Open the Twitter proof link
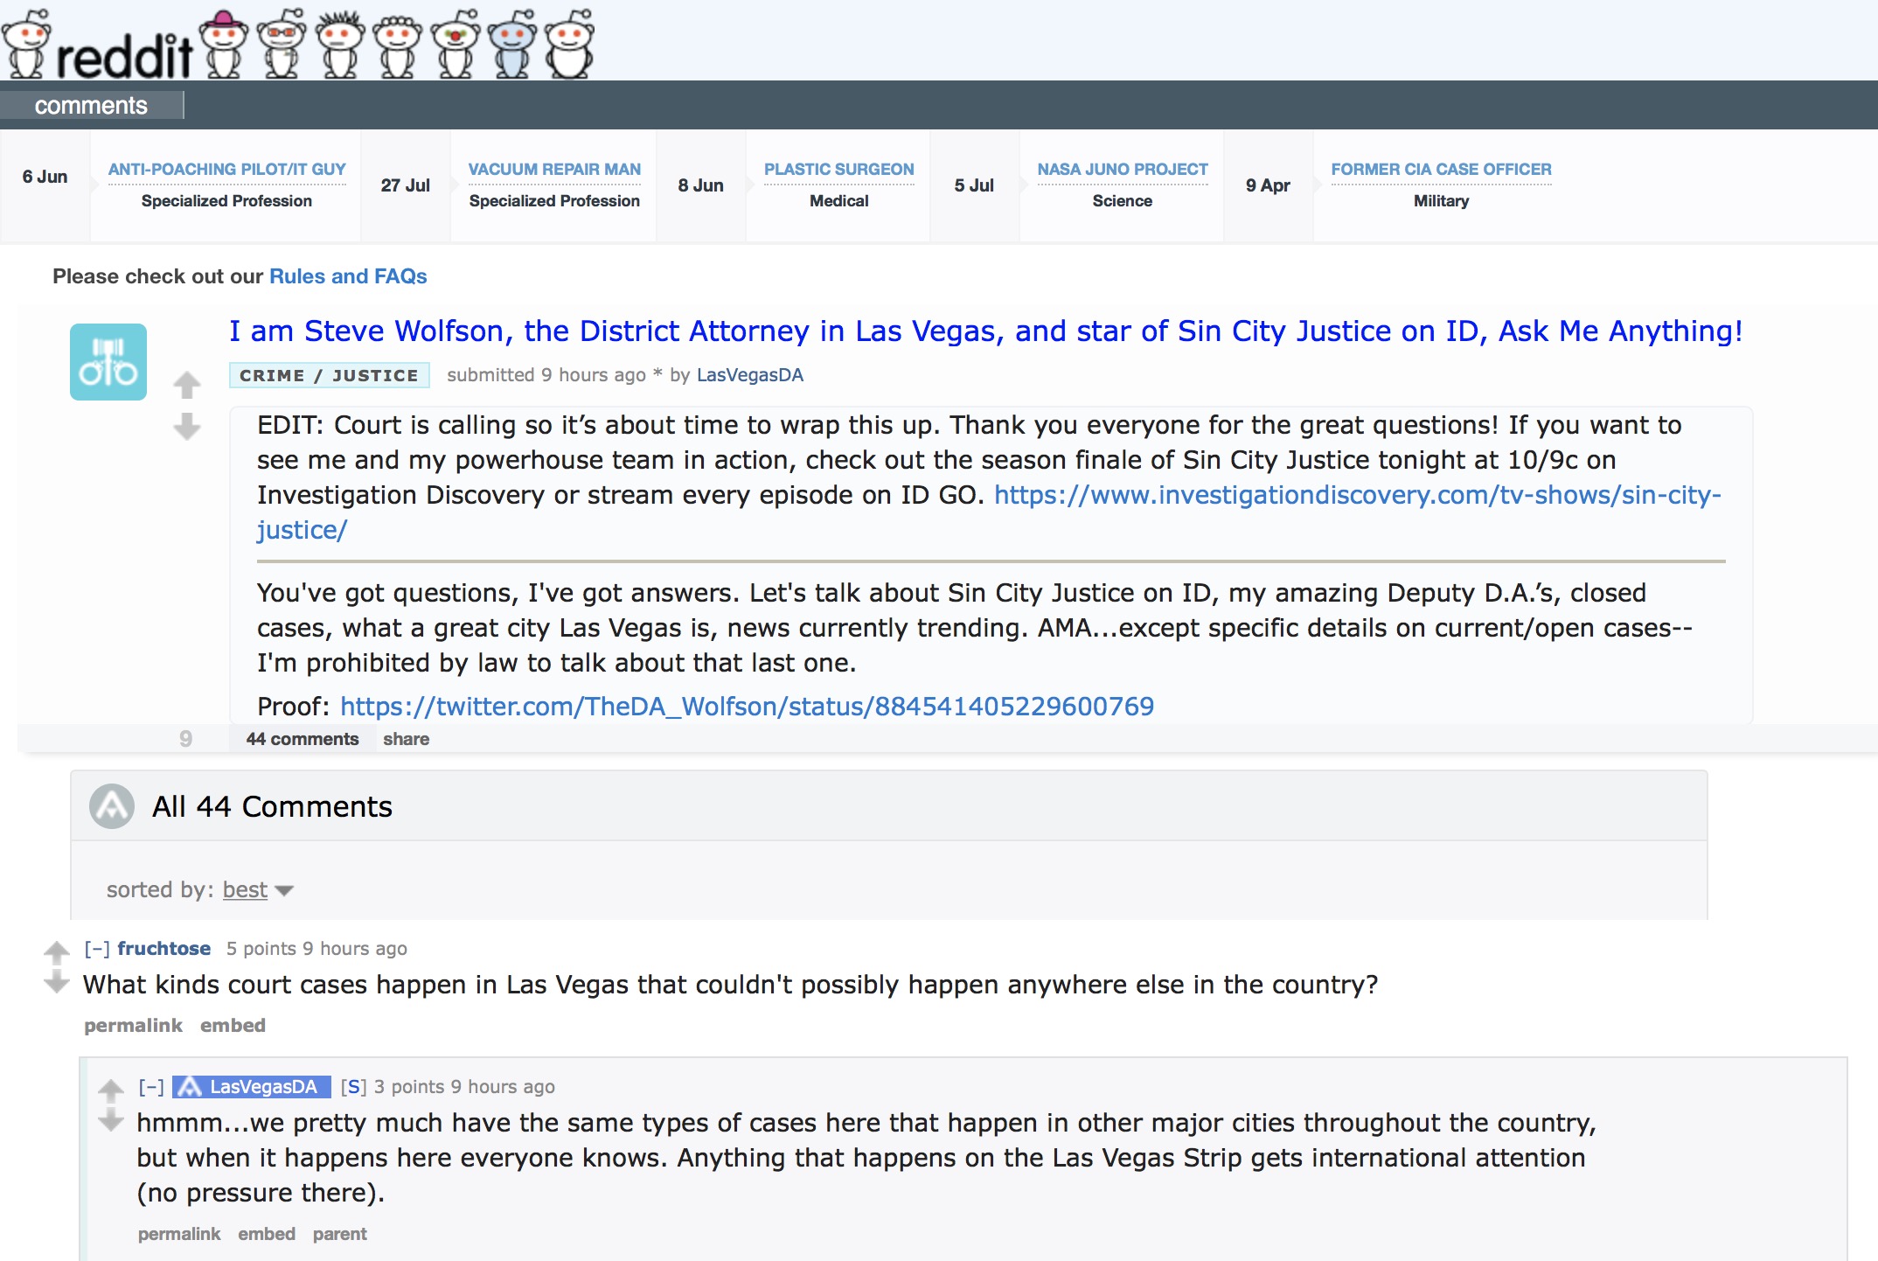Screen dimensions: 1878x1261 pyautogui.click(x=747, y=707)
